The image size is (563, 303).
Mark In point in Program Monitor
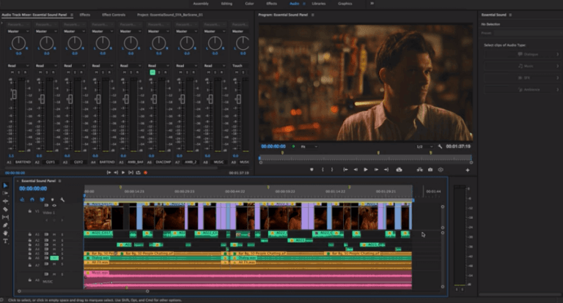tap(323, 170)
